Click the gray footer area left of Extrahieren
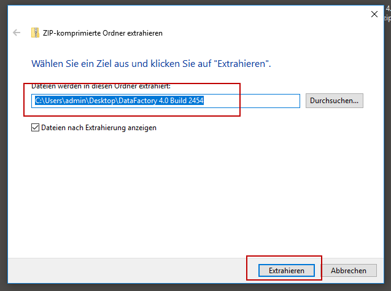The height and width of the screenshot is (291, 391). [x=123, y=270]
